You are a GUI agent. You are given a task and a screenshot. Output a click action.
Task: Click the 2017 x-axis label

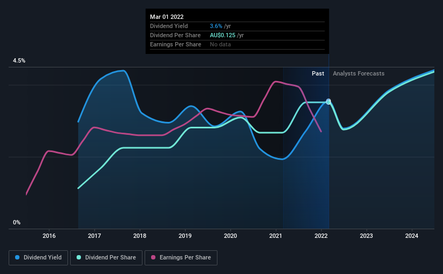coord(94,236)
